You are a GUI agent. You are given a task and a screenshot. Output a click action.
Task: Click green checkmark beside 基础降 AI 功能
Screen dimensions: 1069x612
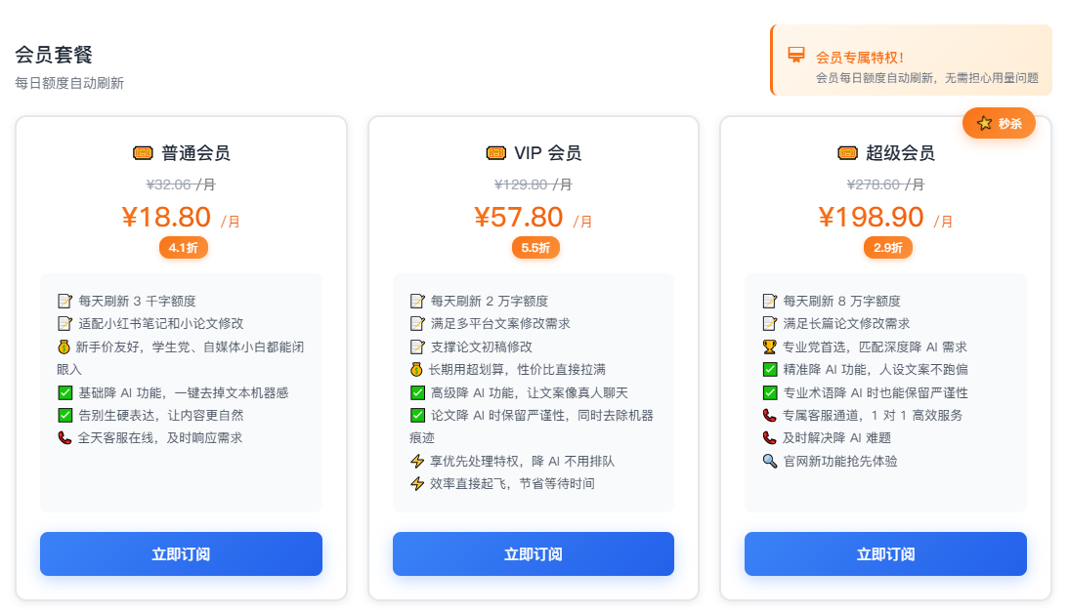(64, 392)
